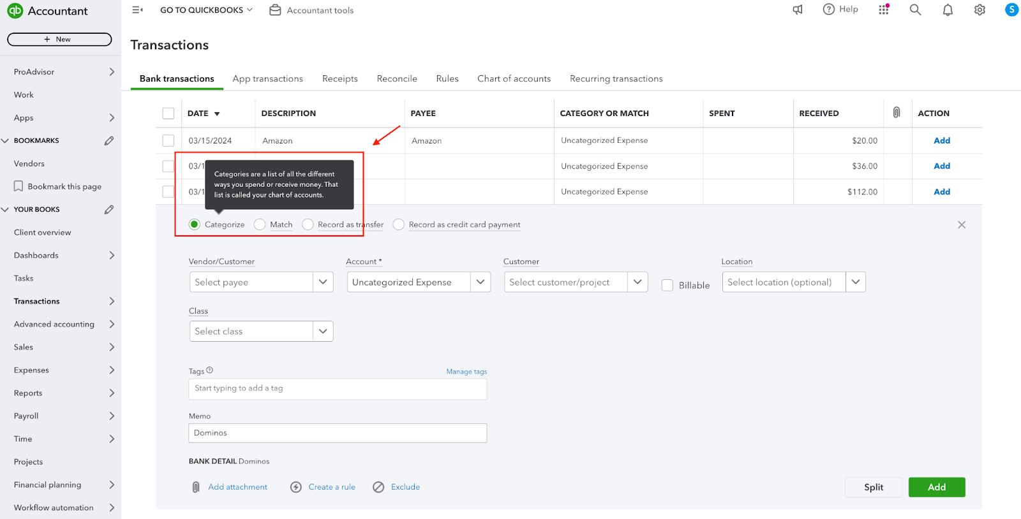Collapse the navigation menu icon
1021x519 pixels.
click(x=137, y=10)
